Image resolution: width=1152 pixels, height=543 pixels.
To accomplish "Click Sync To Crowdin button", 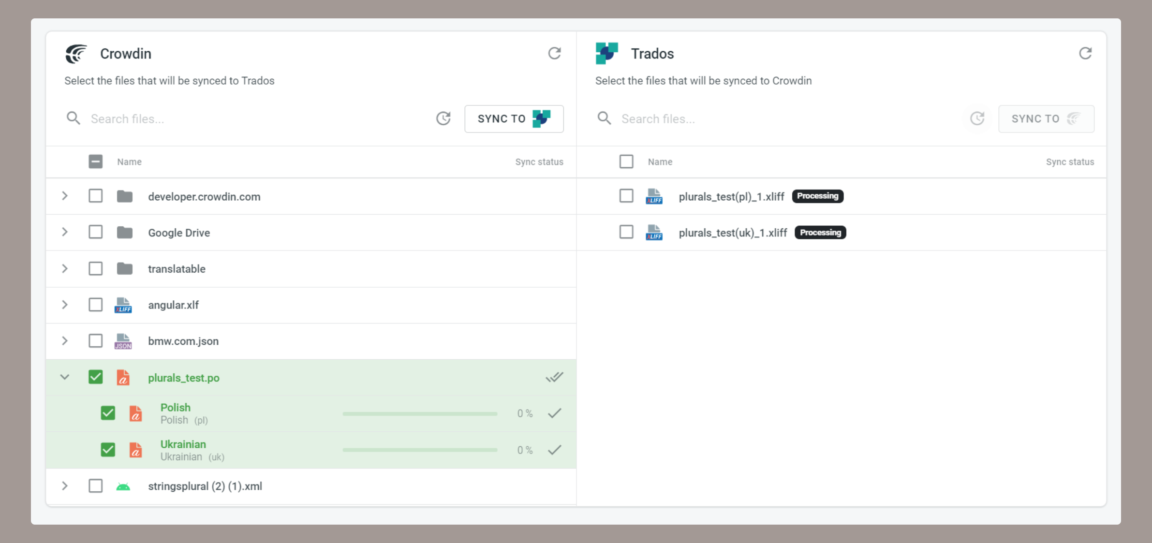I will pyautogui.click(x=1046, y=119).
